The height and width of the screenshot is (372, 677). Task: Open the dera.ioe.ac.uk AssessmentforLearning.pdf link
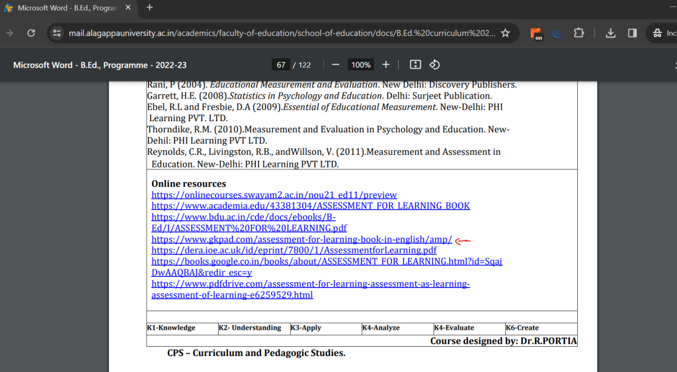click(294, 250)
